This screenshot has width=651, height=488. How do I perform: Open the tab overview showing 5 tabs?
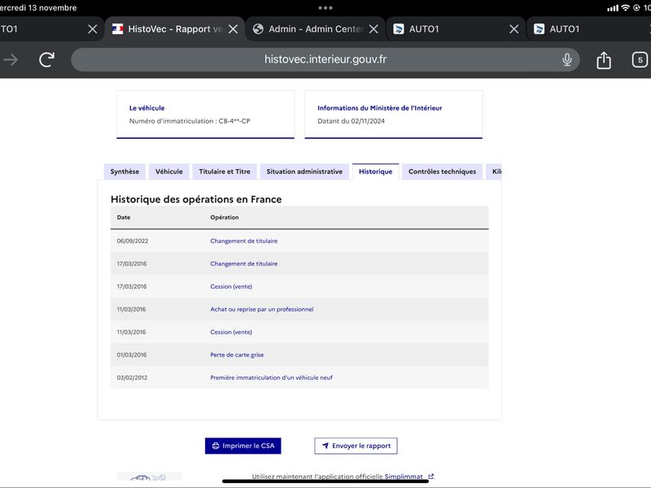(x=640, y=59)
